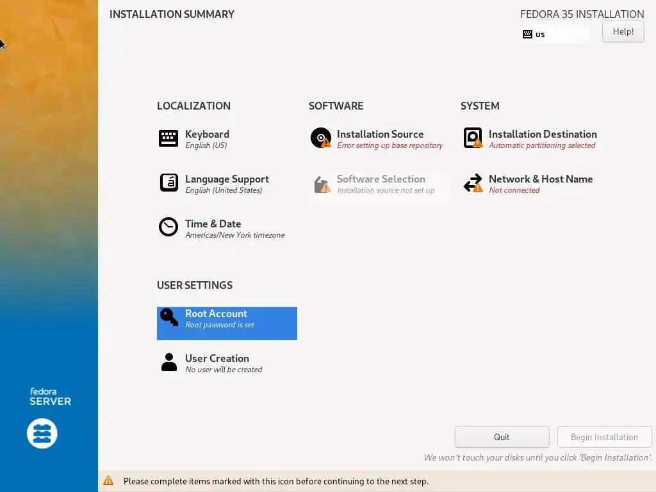Click "We won't touch your disks" notice text
656x492 pixels.
[x=537, y=457]
